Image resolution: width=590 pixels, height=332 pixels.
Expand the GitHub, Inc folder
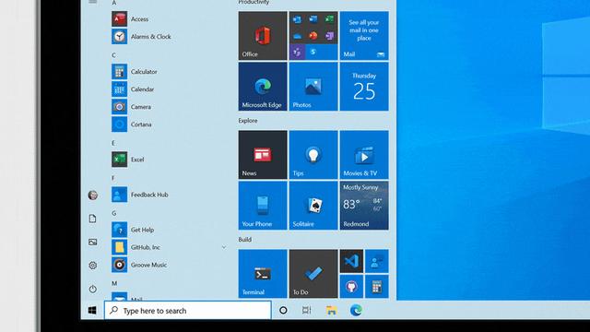[x=224, y=247]
